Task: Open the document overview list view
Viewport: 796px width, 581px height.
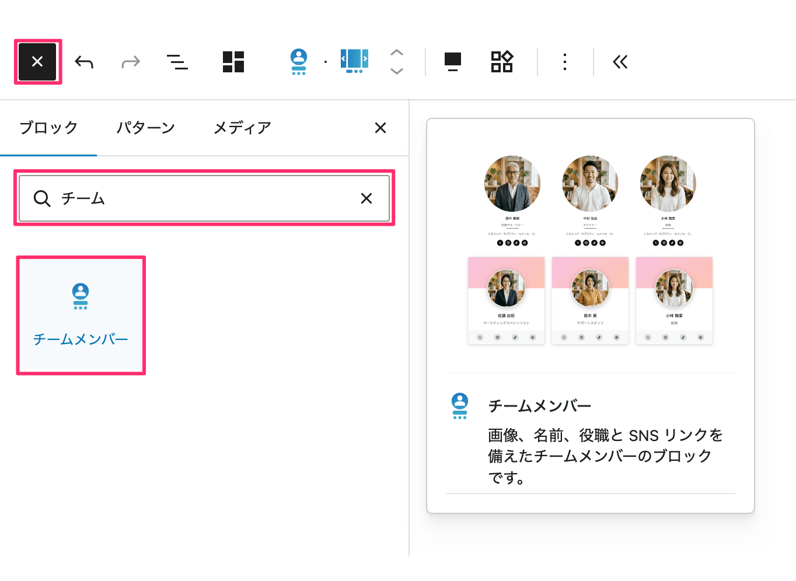Action: (177, 62)
